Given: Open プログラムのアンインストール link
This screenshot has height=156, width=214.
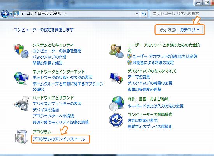Looking at the screenshot, I should pyautogui.click(x=59, y=139).
